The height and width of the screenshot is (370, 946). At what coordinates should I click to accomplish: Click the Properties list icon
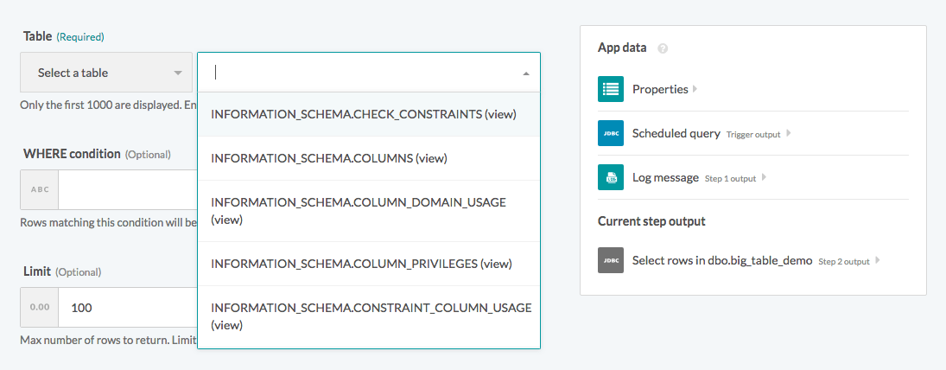611,89
